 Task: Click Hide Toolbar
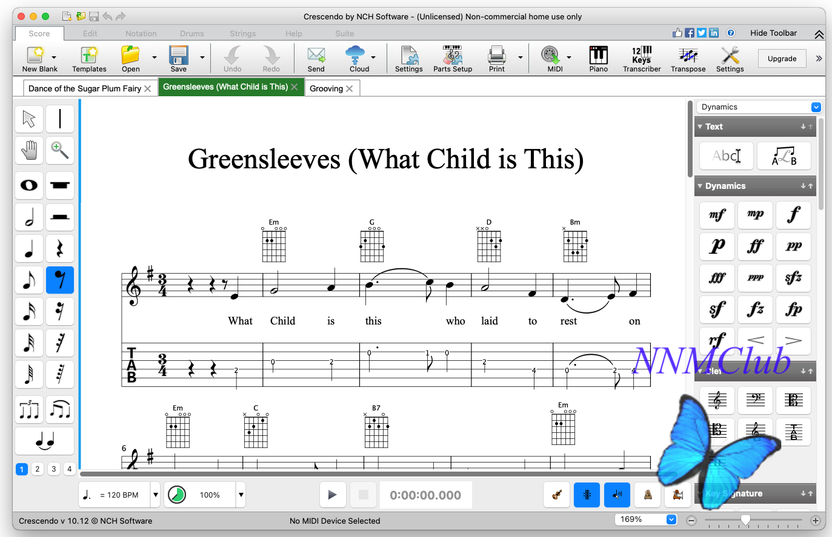pos(774,33)
